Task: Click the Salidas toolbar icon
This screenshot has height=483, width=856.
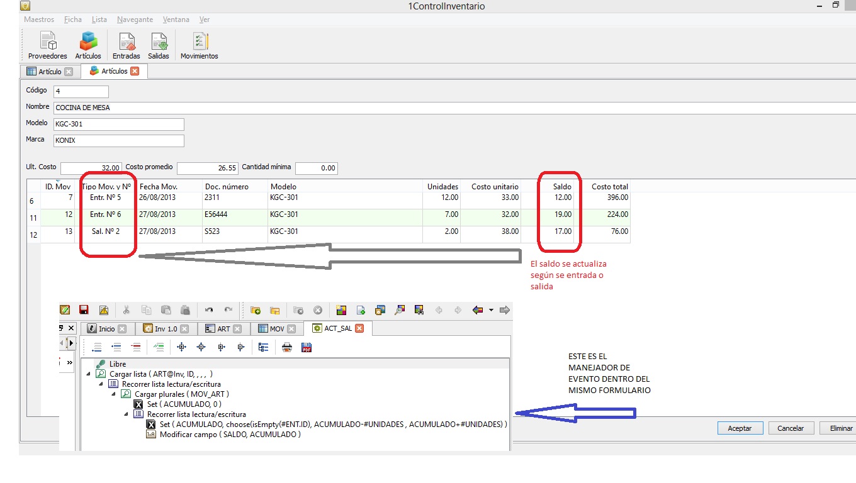Action: (x=159, y=46)
